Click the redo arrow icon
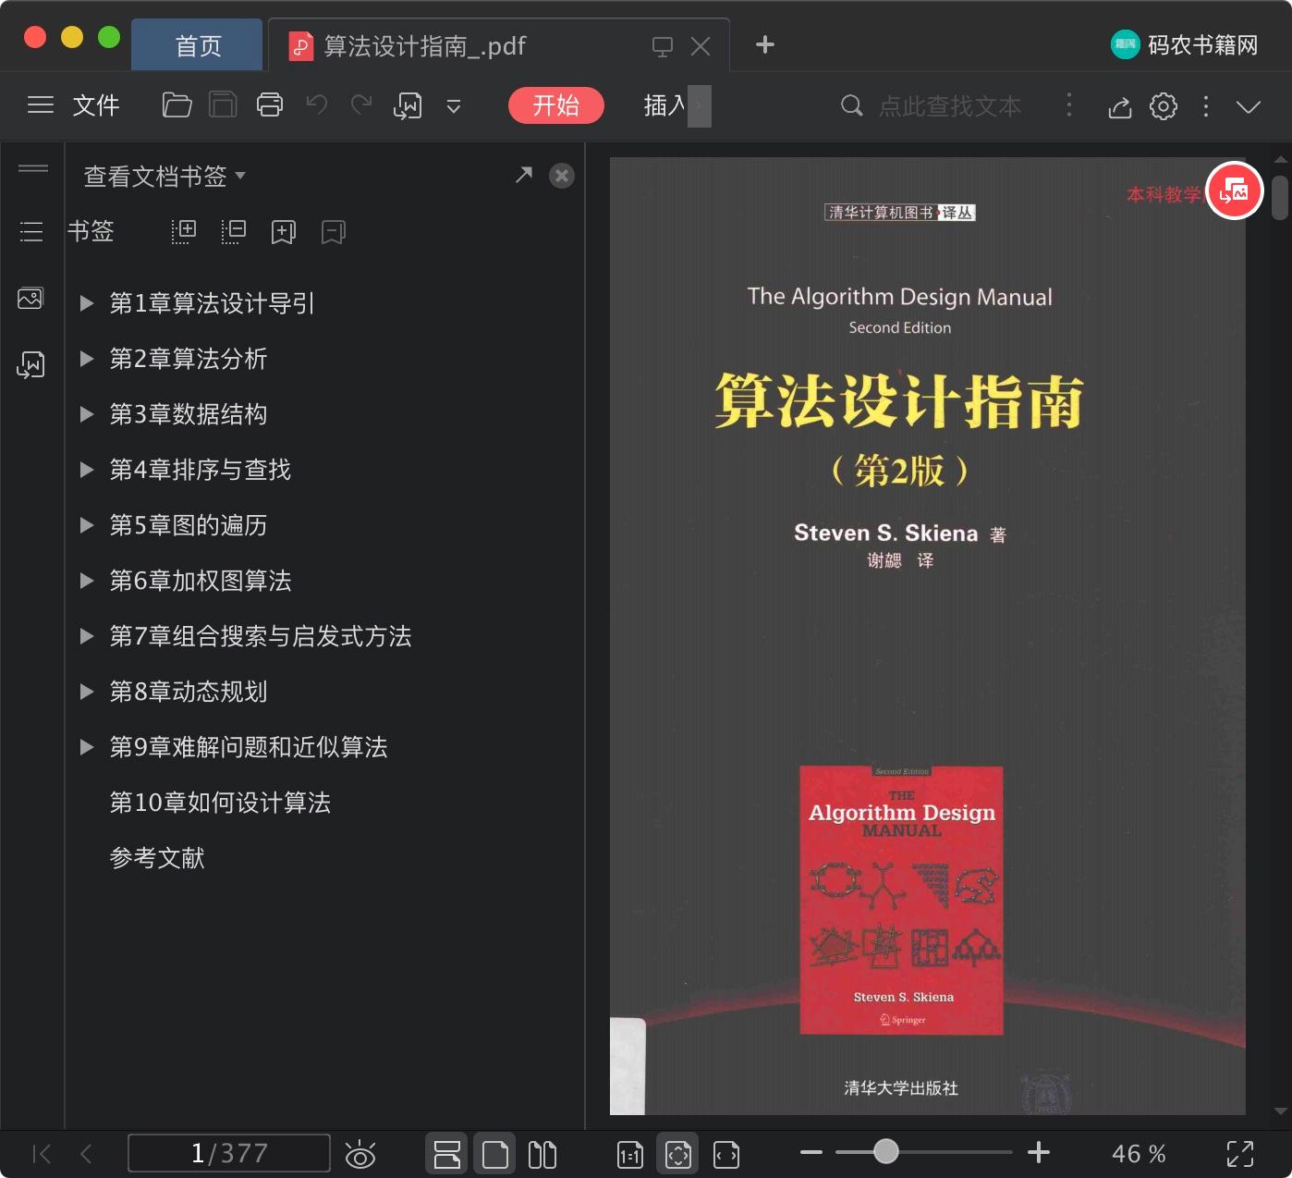 361,104
